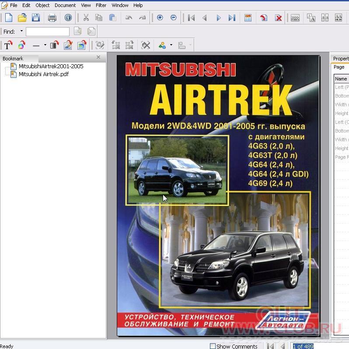This screenshot has width=349, height=349.
Task: Open page layout icon
Action: pos(248,17)
